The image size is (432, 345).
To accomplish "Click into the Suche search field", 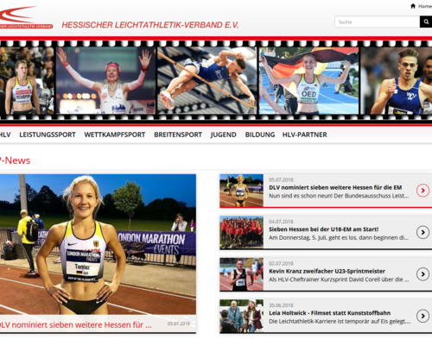I will click(377, 22).
